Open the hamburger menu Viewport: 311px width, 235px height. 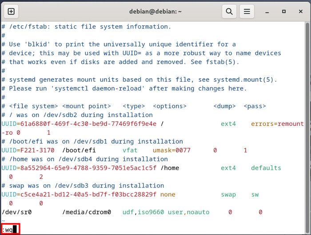247,12
